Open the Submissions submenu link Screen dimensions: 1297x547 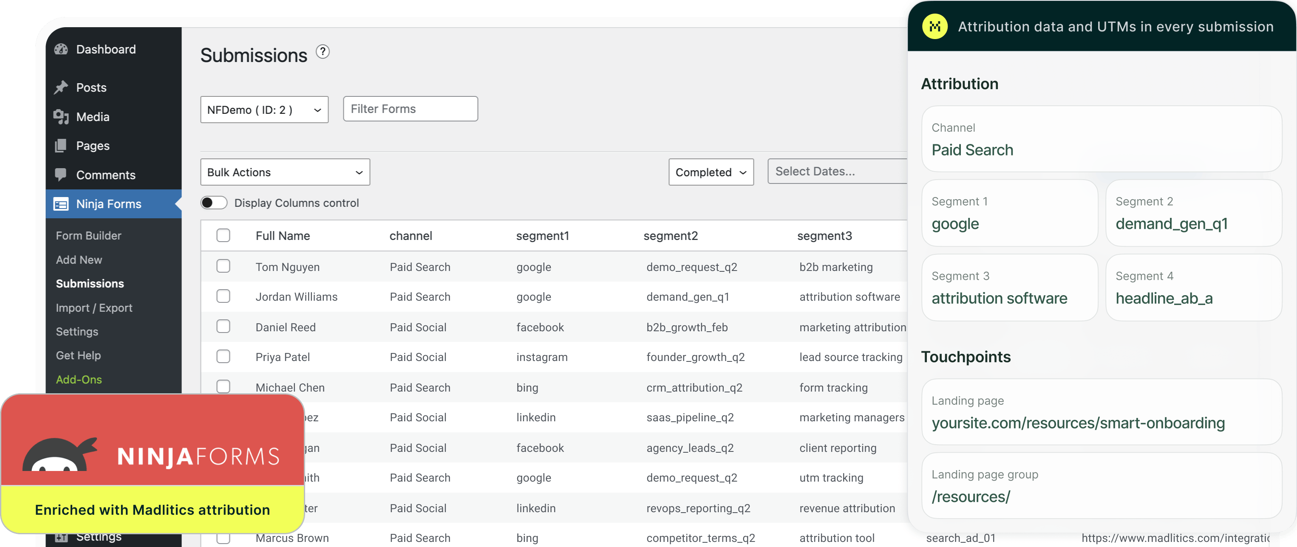[x=90, y=283]
